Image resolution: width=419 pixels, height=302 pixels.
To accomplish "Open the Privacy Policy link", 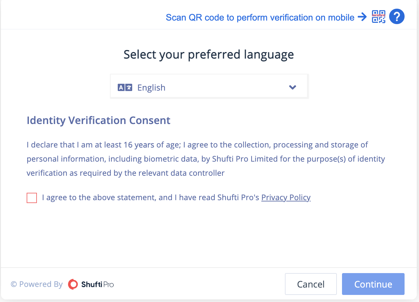I will (286, 198).
